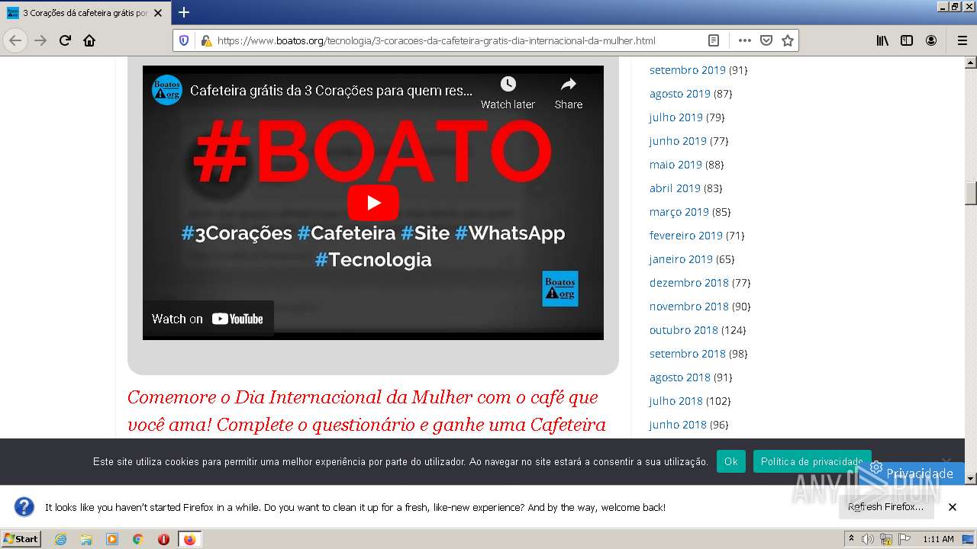The width and height of the screenshot is (977, 549).
Task: Open março 2019 archive
Action: pos(679,212)
